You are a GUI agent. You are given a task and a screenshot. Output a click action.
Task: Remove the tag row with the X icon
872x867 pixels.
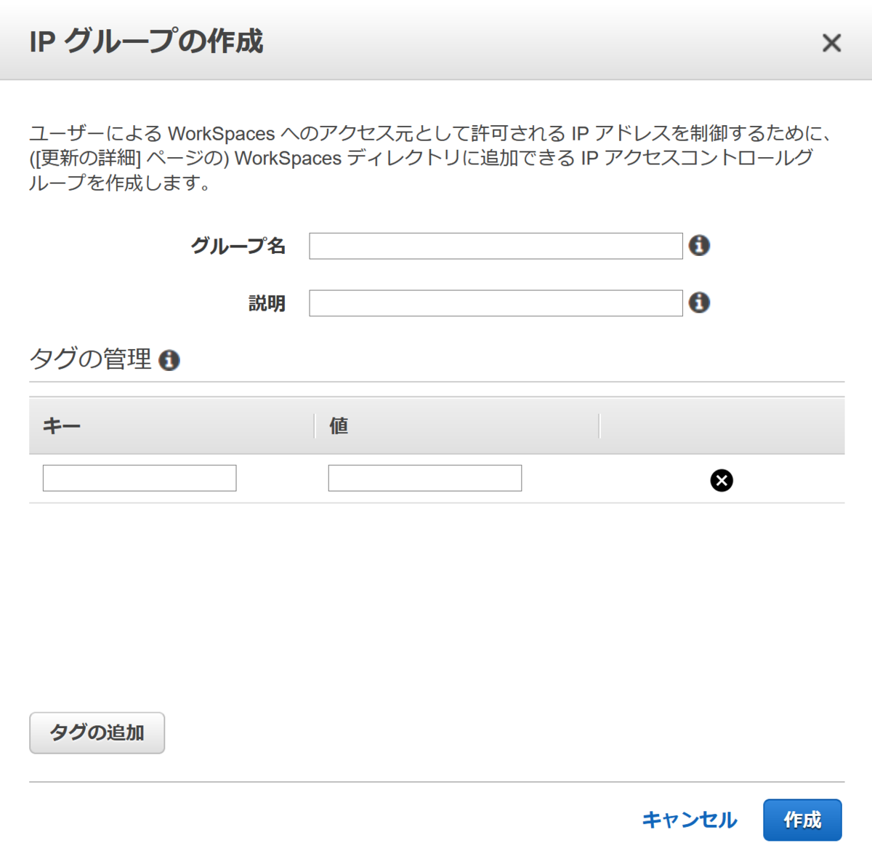click(722, 480)
